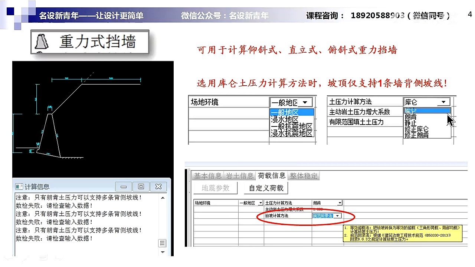475x267 pixels.
Task: Open the 朗肯 dropdown in the 荷载信息 table
Action: click(340, 203)
